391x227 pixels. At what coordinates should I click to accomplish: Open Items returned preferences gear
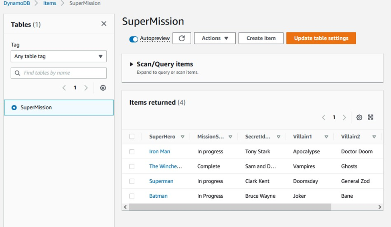click(359, 117)
